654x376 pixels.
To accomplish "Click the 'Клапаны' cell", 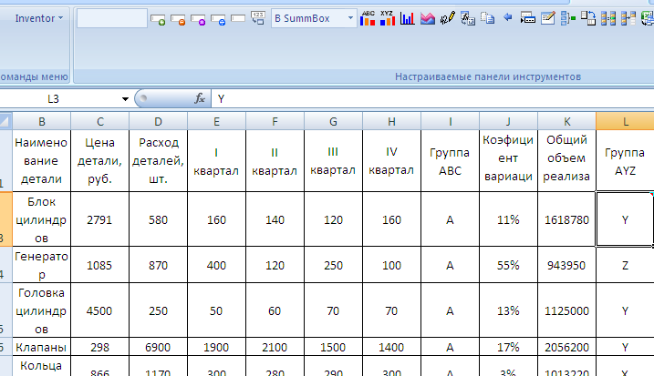I will tap(42, 347).
